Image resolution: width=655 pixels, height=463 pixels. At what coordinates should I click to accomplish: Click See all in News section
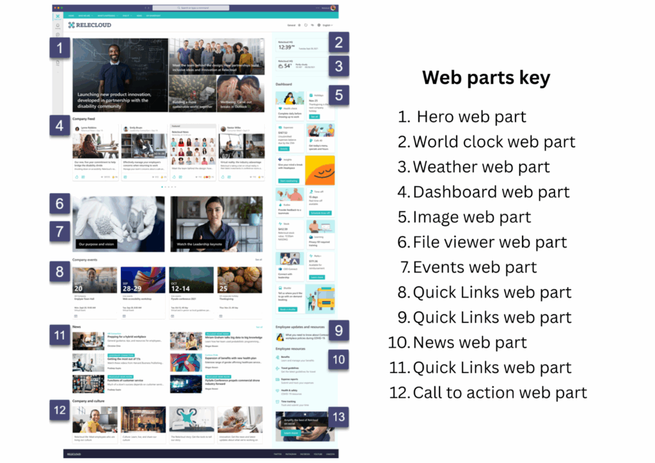[x=259, y=327]
